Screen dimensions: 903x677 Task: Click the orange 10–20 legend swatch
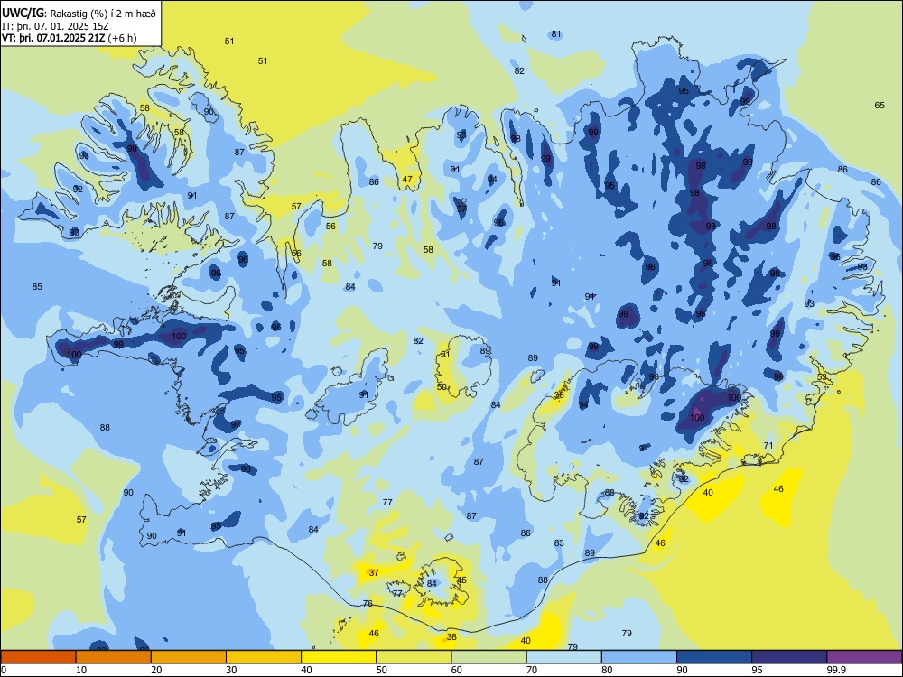click(114, 657)
